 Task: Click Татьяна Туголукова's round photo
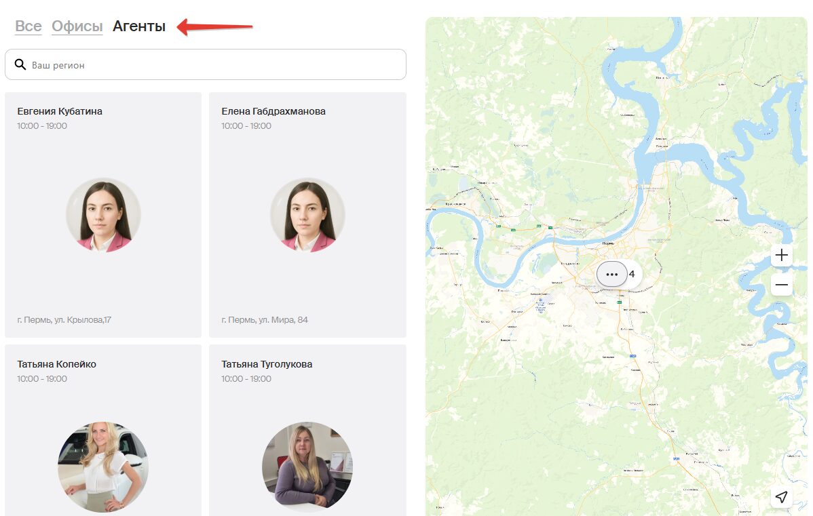[307, 467]
